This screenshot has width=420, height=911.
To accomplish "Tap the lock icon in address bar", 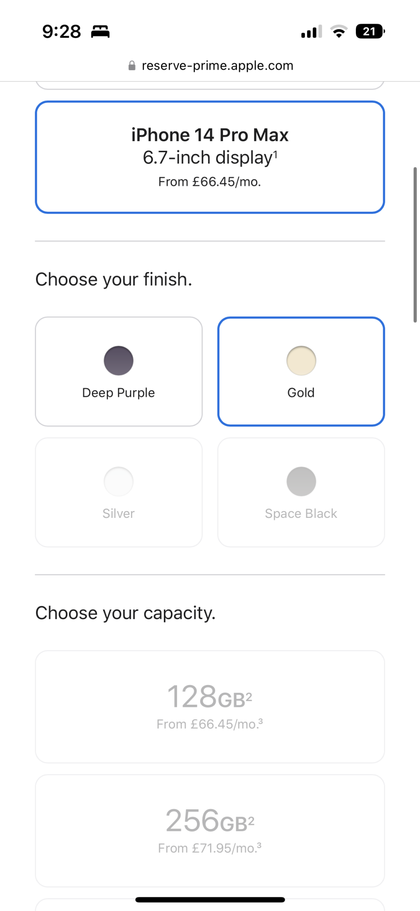I will click(132, 66).
